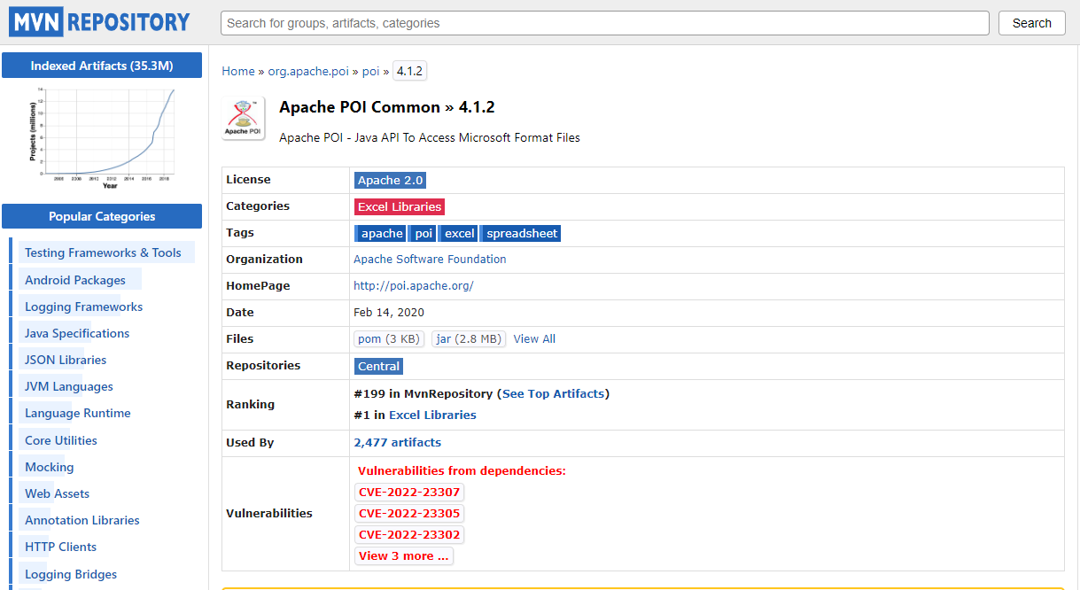Open Logging Frameworks category
Viewport: 1080px width, 590px height.
point(83,307)
